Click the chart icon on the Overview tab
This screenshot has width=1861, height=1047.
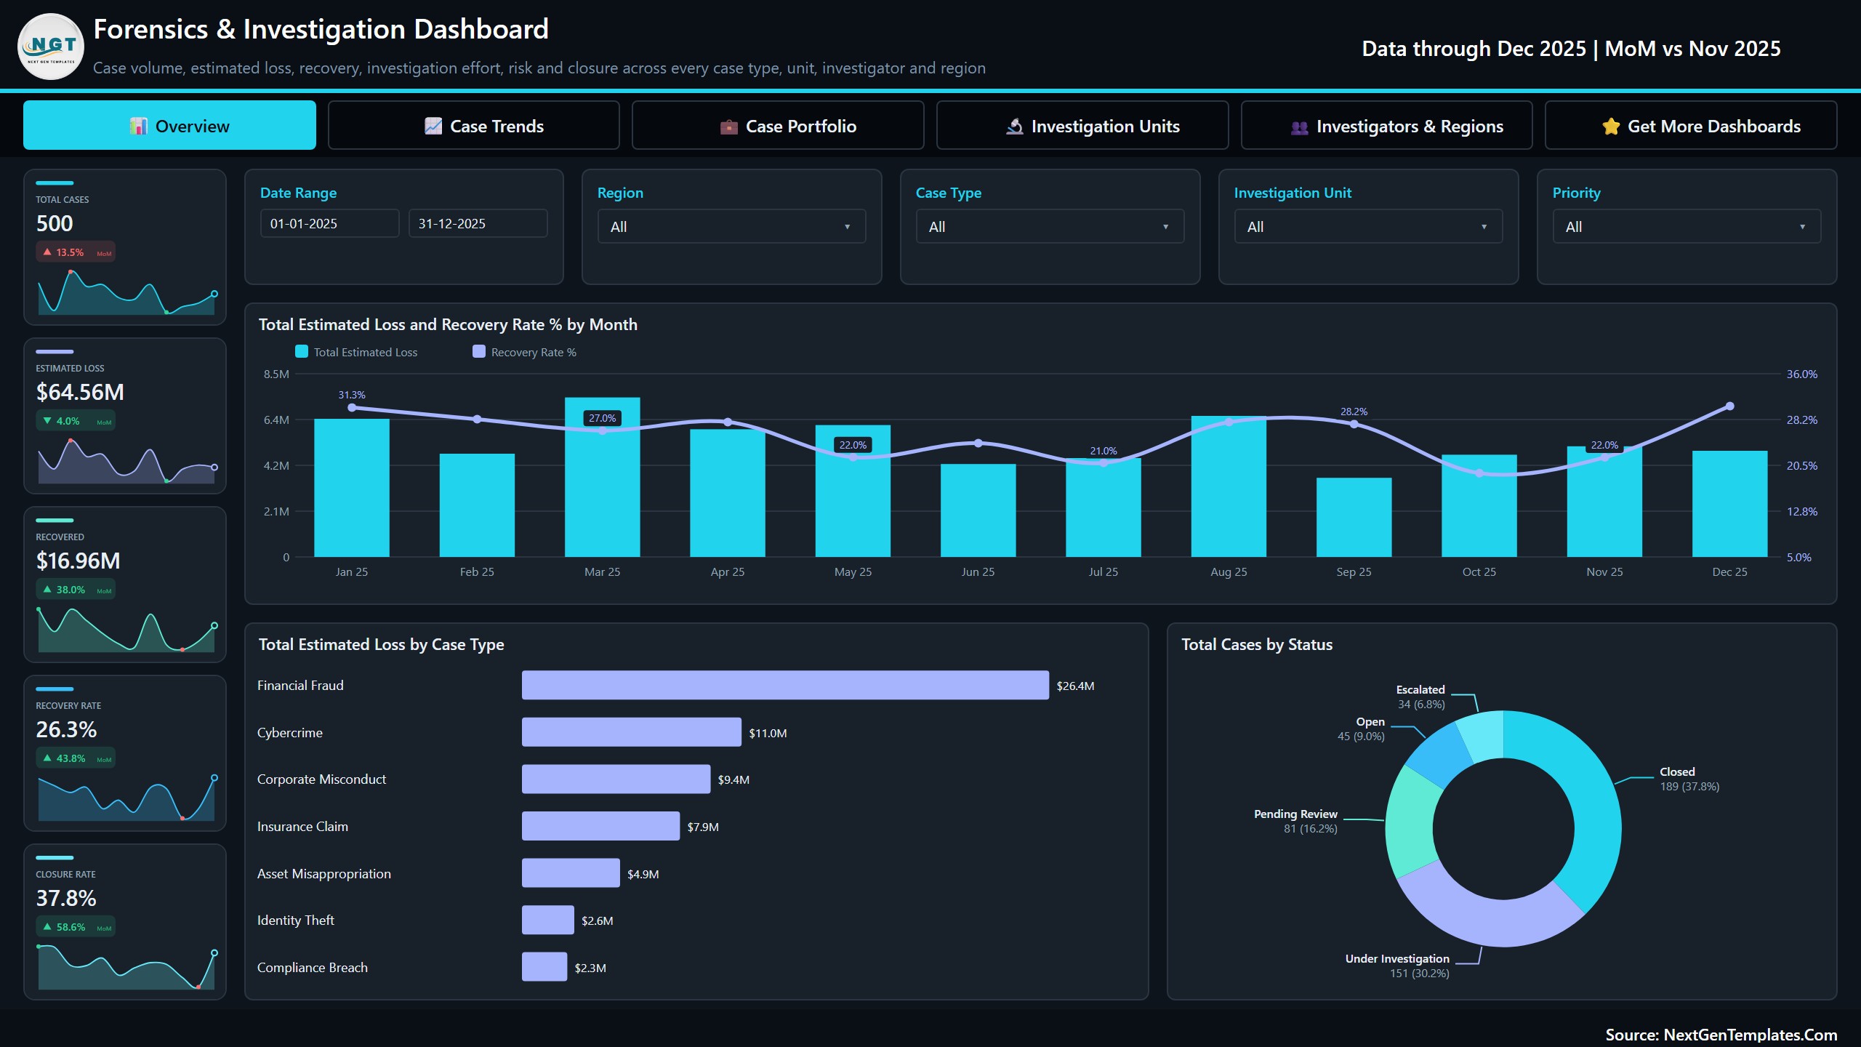pos(139,127)
